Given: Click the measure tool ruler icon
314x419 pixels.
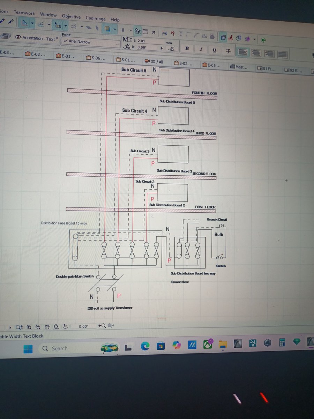Looking at the screenshot, I should [x=145, y=32].
